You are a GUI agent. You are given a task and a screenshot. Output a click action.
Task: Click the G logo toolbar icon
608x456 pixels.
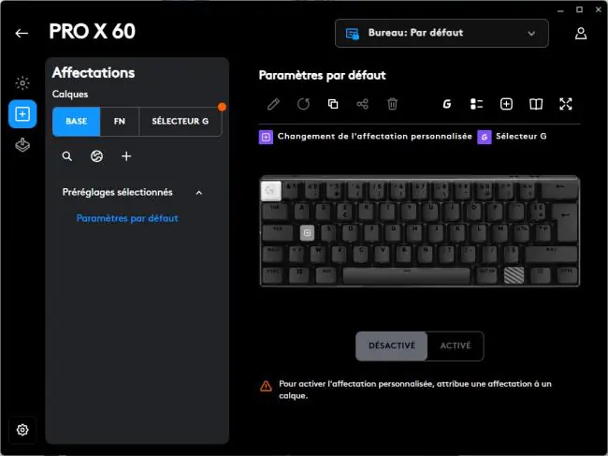coord(447,104)
